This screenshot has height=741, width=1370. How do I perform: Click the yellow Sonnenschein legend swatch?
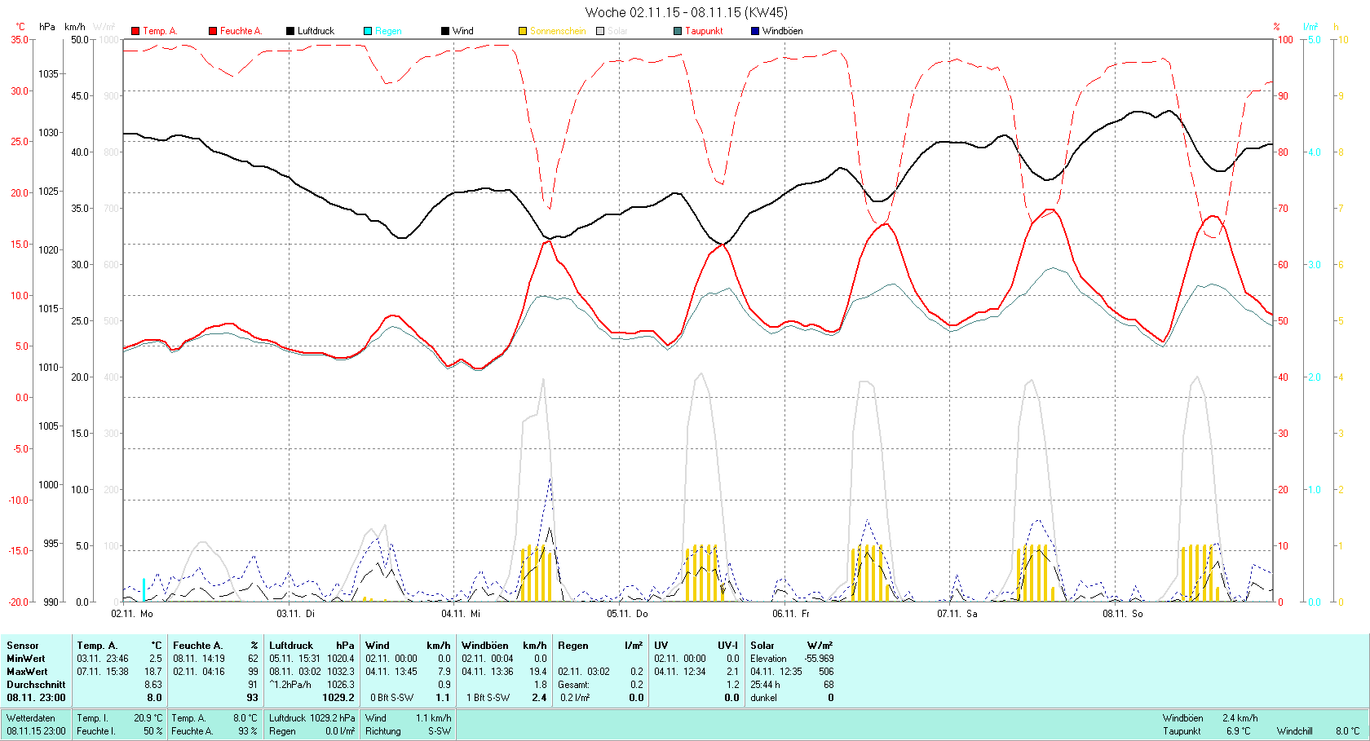(x=523, y=31)
